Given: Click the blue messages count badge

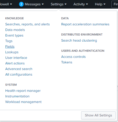Looking at the screenshot, I should pos(21,4).
